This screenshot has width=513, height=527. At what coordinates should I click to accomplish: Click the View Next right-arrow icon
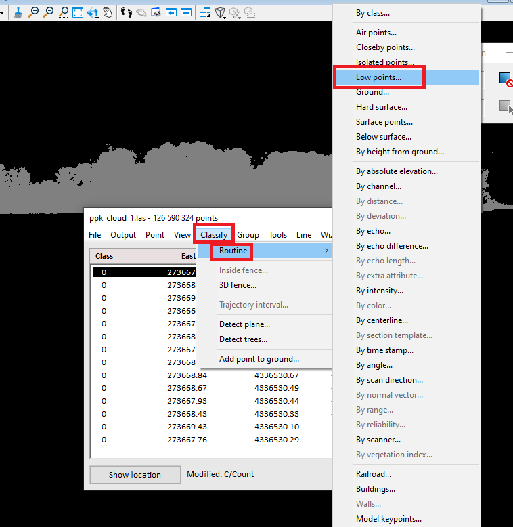tap(185, 12)
